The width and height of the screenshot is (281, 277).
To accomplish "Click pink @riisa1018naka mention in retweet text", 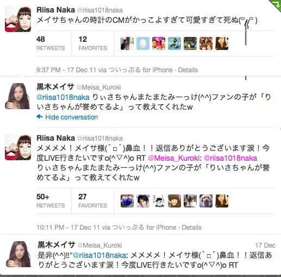I will pyautogui.click(x=230, y=158).
